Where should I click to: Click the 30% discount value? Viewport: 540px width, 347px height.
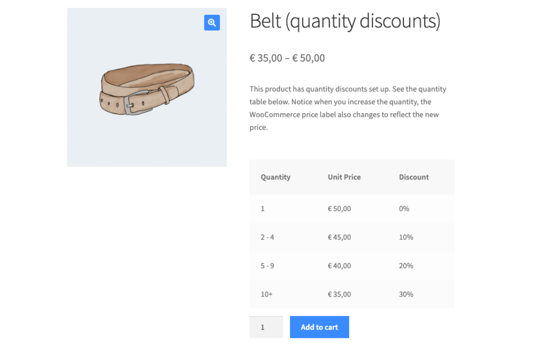[x=406, y=294]
